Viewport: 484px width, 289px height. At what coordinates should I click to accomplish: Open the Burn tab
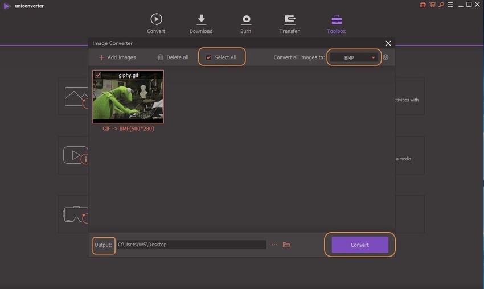click(x=246, y=24)
